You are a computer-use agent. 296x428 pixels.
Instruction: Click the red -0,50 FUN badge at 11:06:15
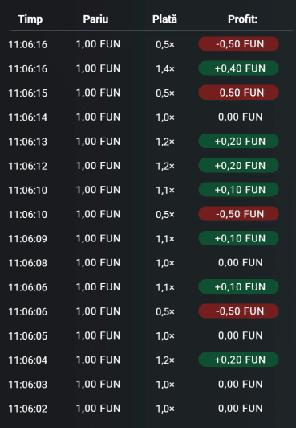pyautogui.click(x=238, y=93)
